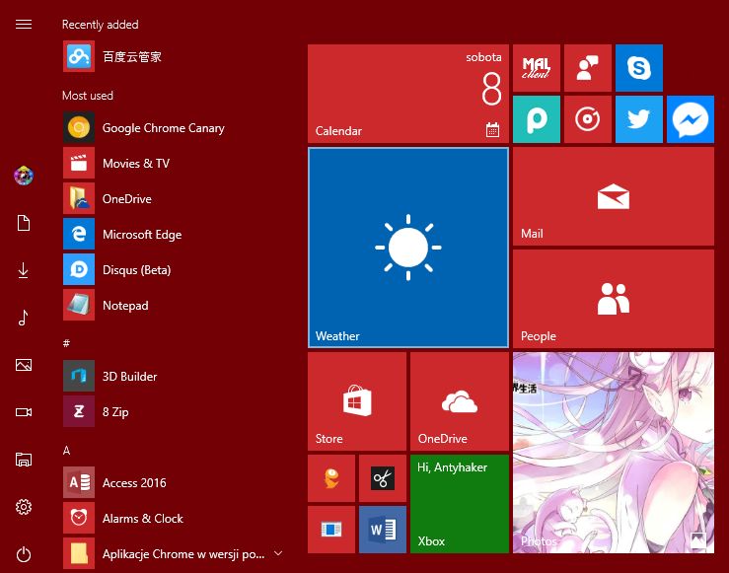Open the OneDrive tile
This screenshot has width=729, height=573.
460,401
